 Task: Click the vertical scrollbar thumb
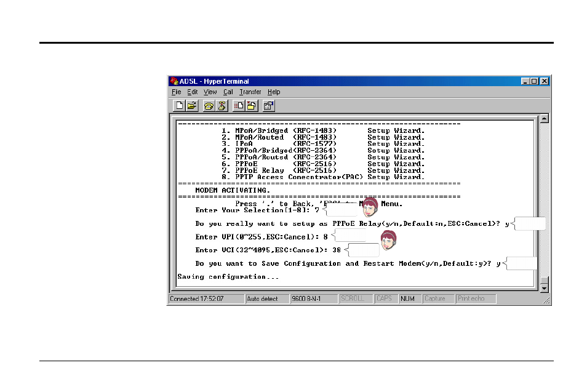click(x=545, y=281)
